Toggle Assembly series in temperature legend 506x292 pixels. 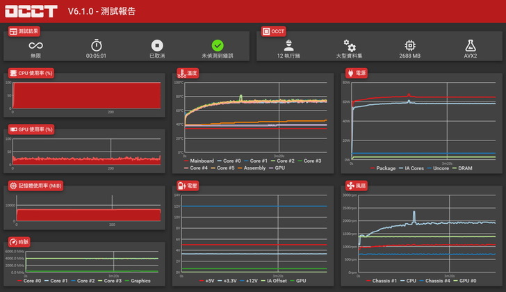pyautogui.click(x=252, y=168)
